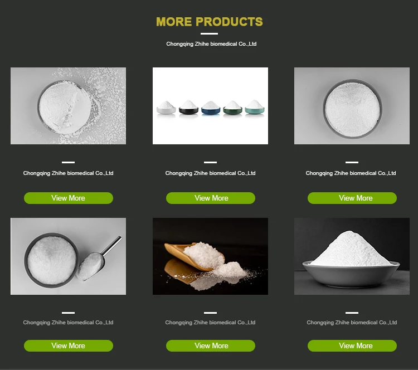Click View More under powder heap dish
418x370 pixels.
coord(352,345)
